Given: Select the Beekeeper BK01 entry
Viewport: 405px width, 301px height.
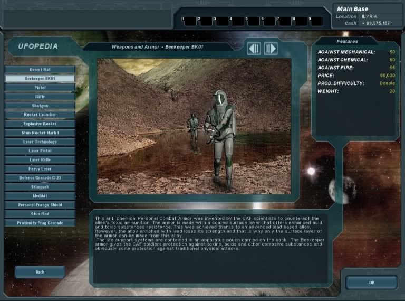Looking at the screenshot, I should [x=40, y=79].
